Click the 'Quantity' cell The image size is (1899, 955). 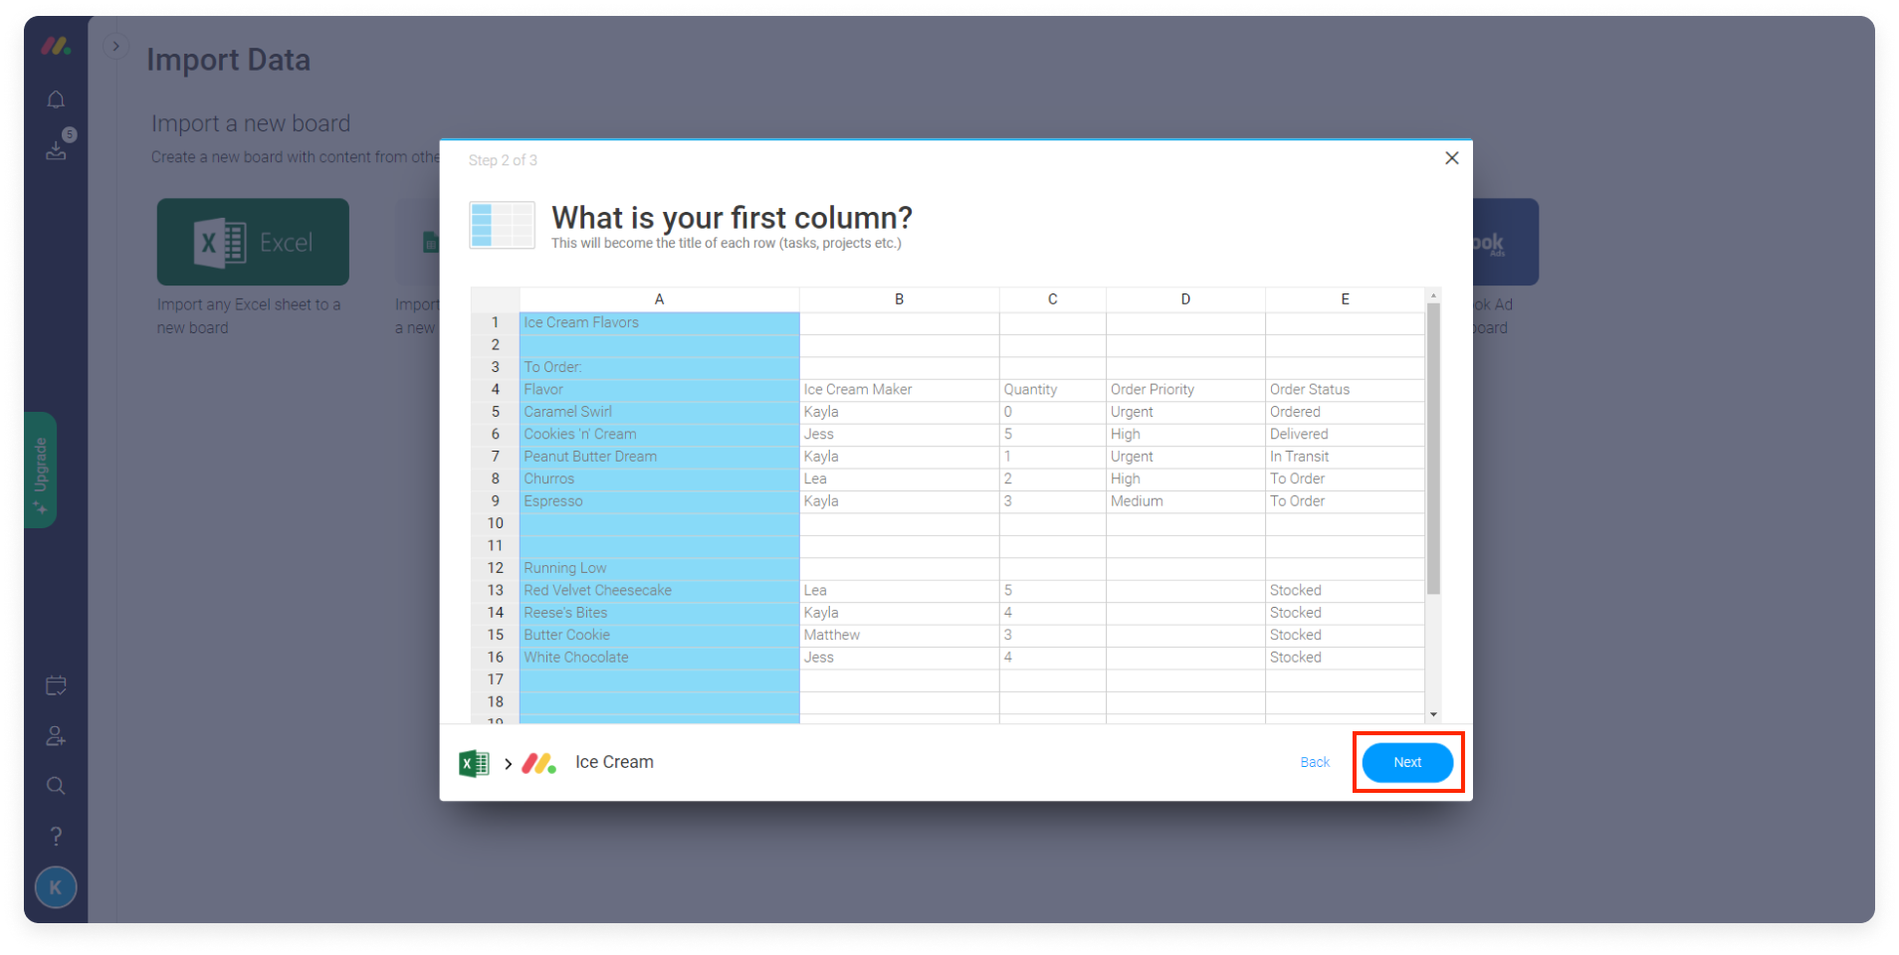point(1052,390)
